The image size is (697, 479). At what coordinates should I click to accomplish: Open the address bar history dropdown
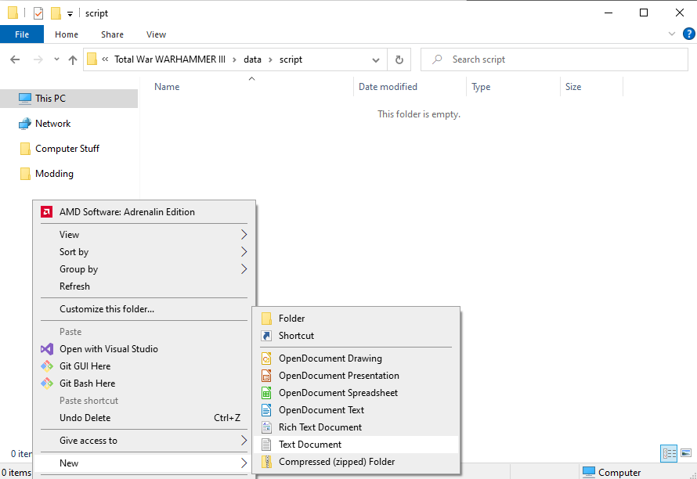point(376,59)
